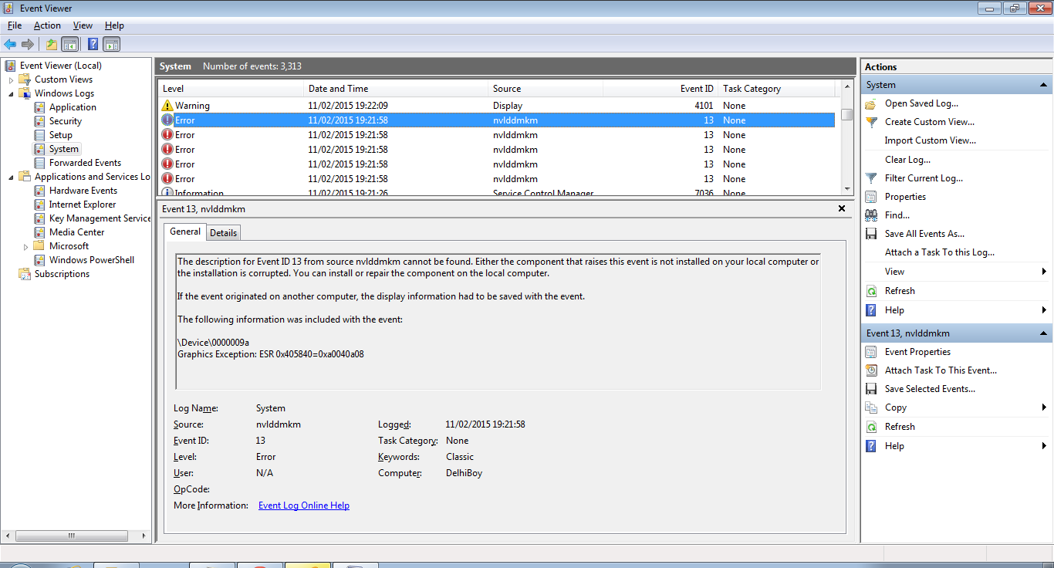Collapse the Windows Logs tree node
Viewport: 1054px width, 568px height.
coord(12,93)
